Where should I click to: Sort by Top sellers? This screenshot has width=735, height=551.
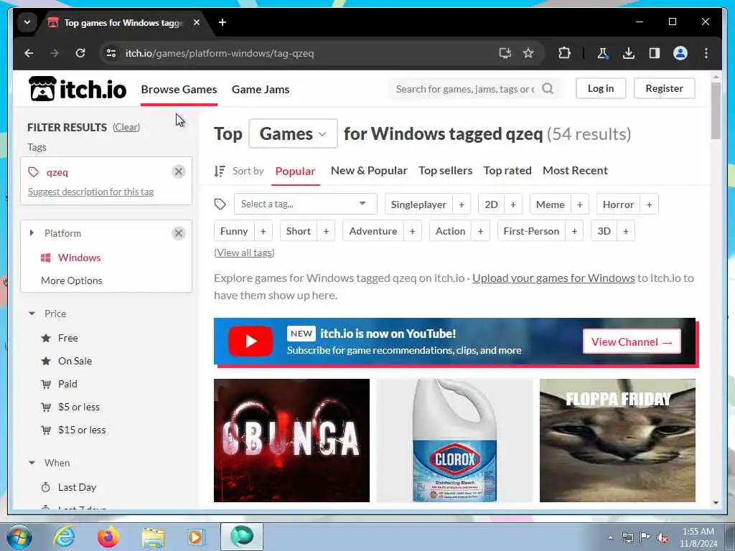click(445, 171)
